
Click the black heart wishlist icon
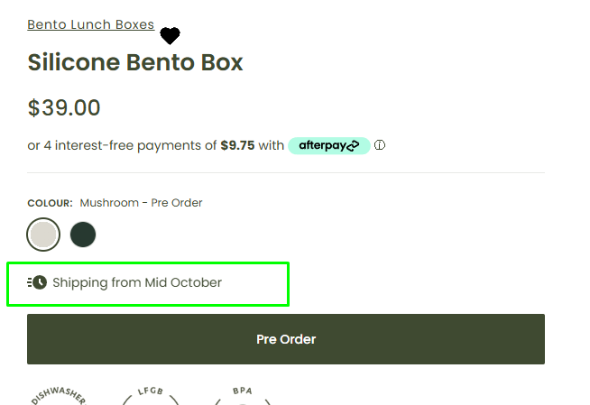pos(170,36)
